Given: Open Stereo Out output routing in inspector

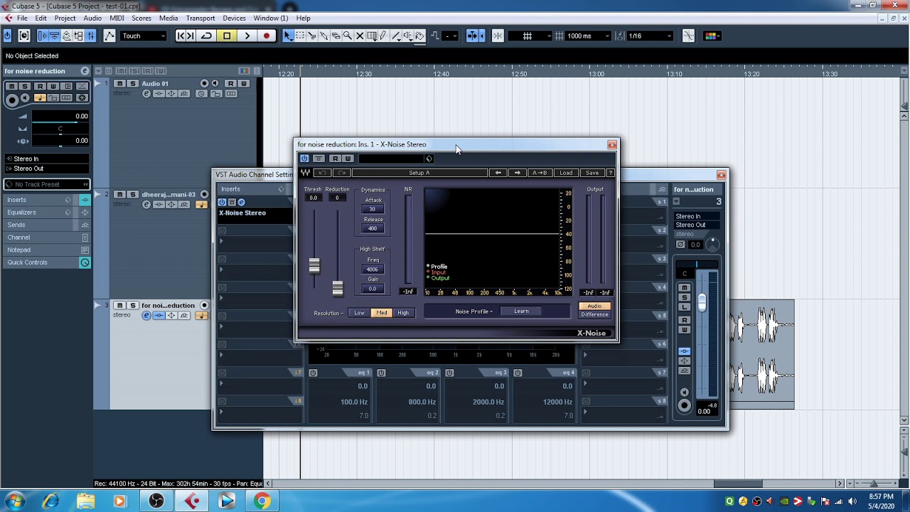Looking at the screenshot, I should pyautogui.click(x=46, y=169).
